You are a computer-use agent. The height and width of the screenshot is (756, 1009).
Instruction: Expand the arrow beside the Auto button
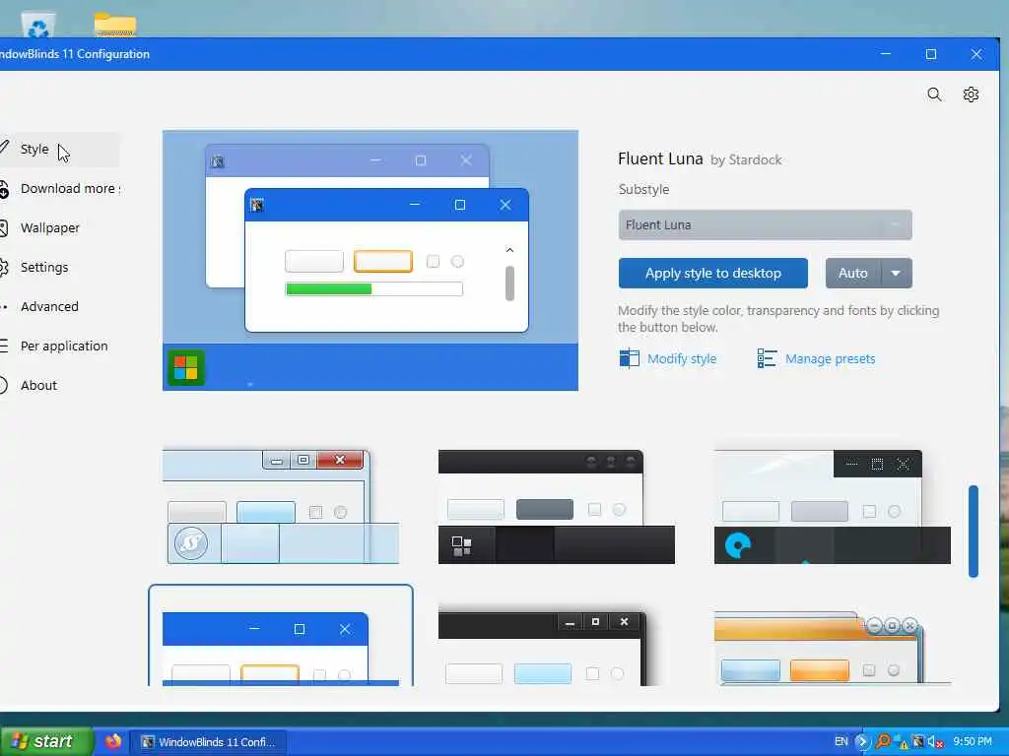point(896,274)
